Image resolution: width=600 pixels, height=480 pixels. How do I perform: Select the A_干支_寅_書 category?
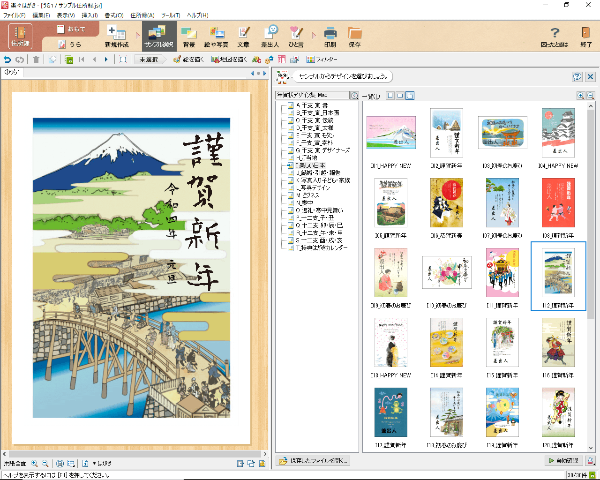click(312, 105)
